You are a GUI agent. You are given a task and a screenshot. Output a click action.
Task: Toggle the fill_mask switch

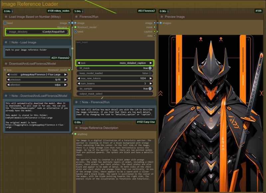[150, 68]
